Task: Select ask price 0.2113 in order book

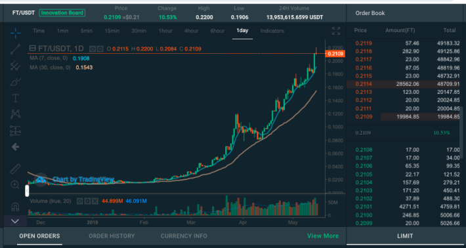Action: click(x=364, y=92)
